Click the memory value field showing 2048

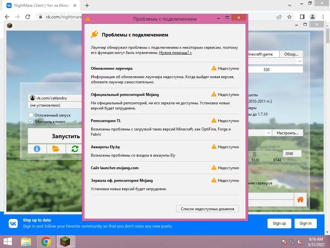292,153
